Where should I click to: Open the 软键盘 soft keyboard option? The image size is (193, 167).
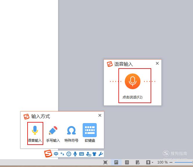(90, 133)
